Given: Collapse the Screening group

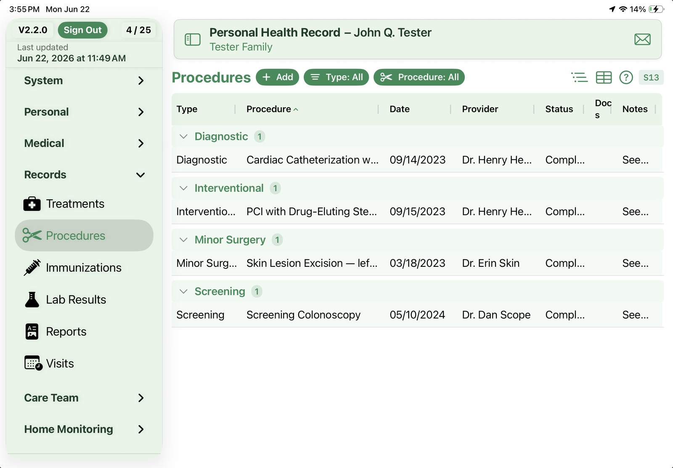Looking at the screenshot, I should 183,291.
